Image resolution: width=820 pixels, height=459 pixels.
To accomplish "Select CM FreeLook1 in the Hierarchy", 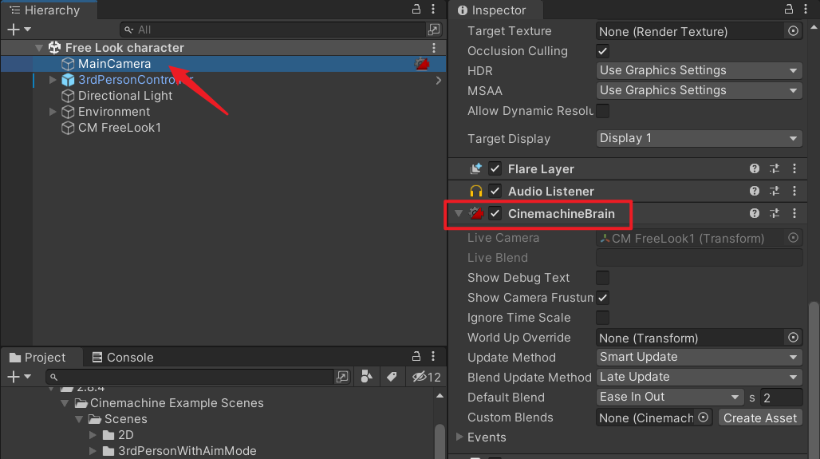I will (x=119, y=128).
